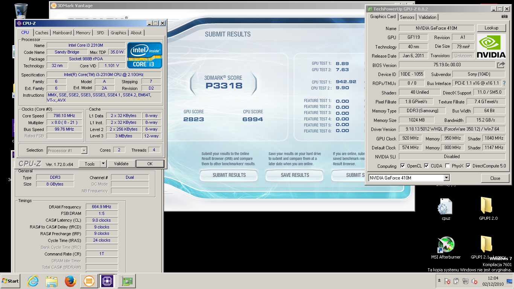Click the BIOS save/share arrow icon

coord(501,65)
